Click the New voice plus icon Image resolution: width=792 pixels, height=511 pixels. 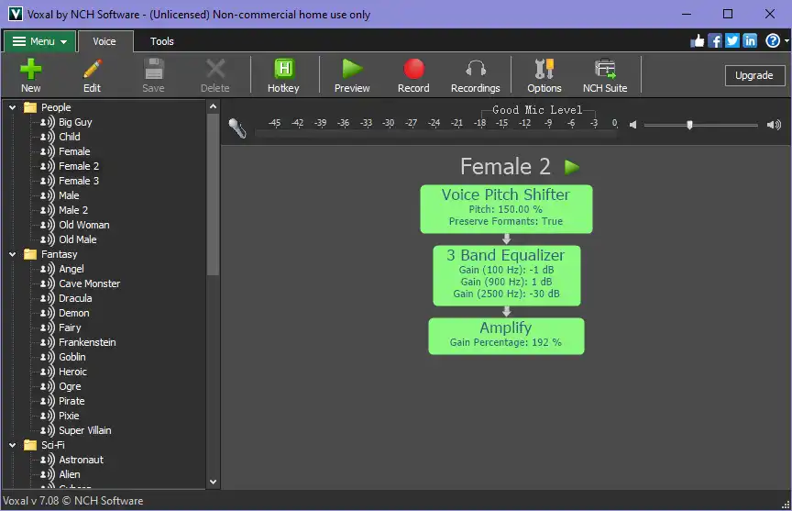(31, 69)
